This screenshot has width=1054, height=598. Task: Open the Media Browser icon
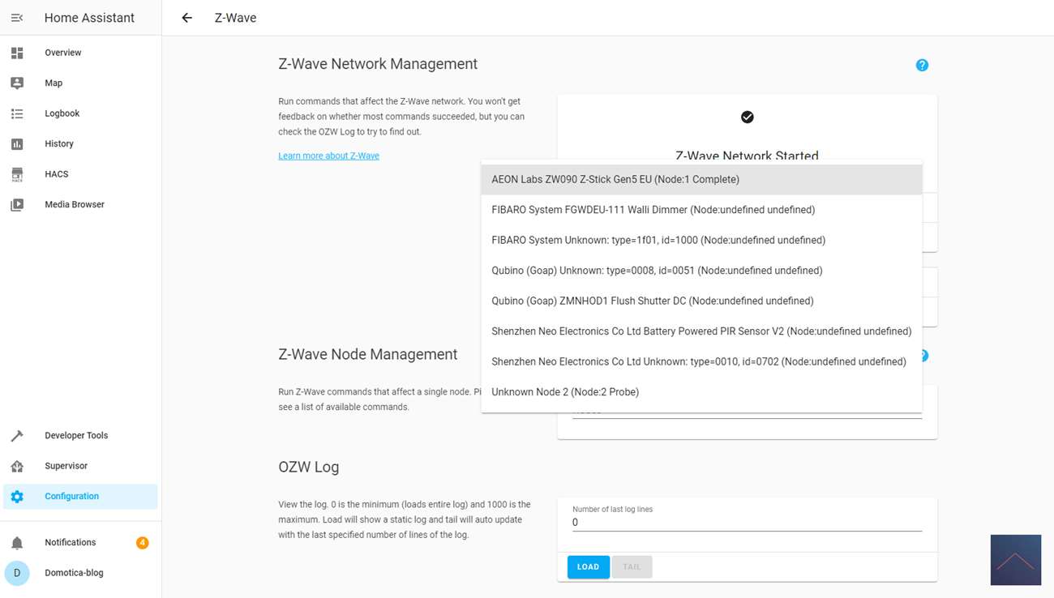[x=17, y=204]
